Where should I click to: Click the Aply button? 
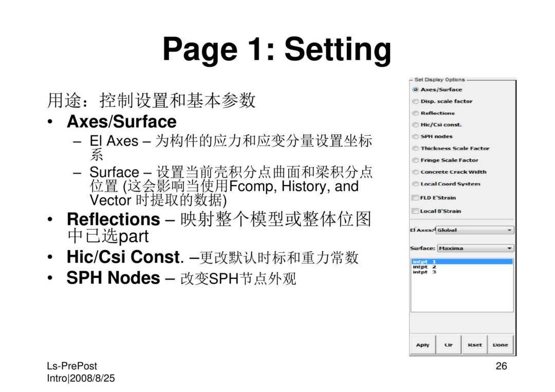pyautogui.click(x=422, y=345)
